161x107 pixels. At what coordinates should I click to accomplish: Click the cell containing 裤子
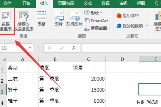click(23, 89)
